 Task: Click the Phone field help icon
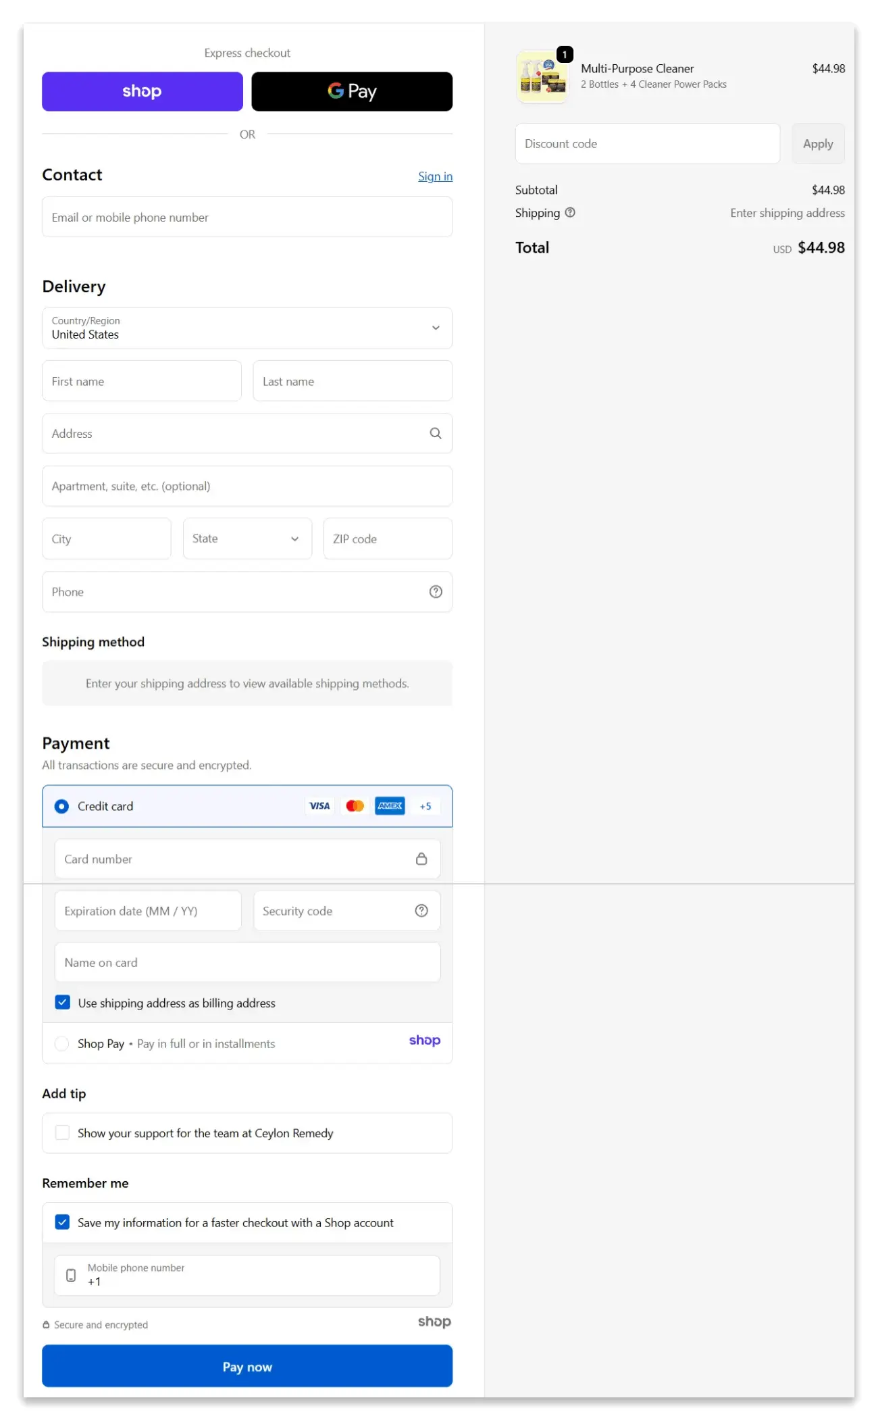click(x=436, y=592)
